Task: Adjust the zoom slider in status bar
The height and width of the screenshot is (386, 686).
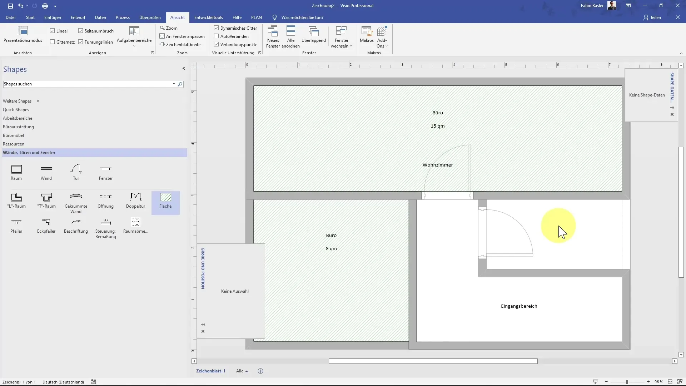Action: tap(627, 382)
